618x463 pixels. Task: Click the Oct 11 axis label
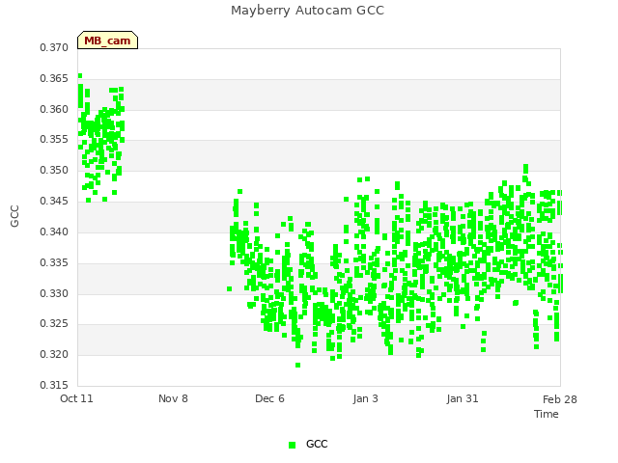[76, 398]
